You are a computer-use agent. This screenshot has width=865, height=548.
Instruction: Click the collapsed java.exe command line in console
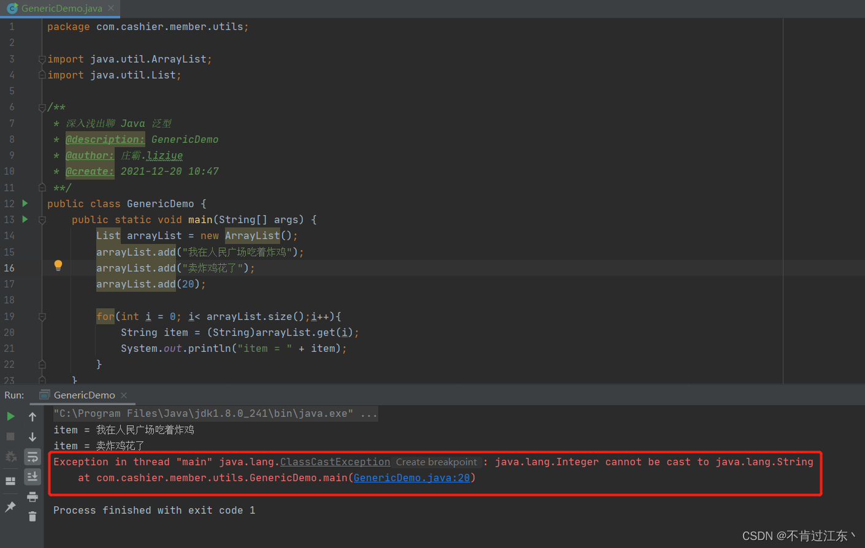pos(215,414)
